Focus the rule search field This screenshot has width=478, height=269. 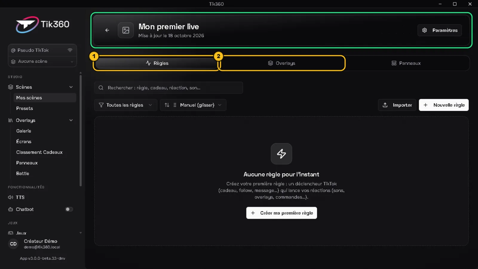tap(168, 88)
